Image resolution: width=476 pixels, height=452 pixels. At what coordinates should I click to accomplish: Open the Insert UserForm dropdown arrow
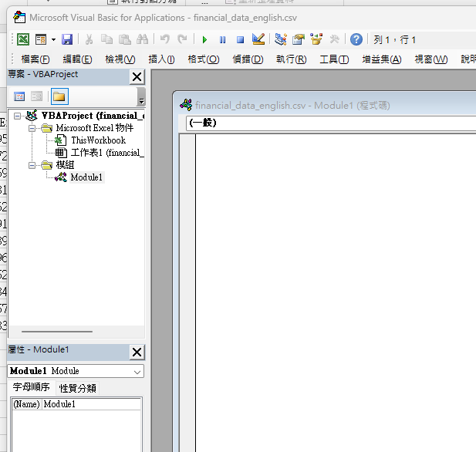point(53,39)
